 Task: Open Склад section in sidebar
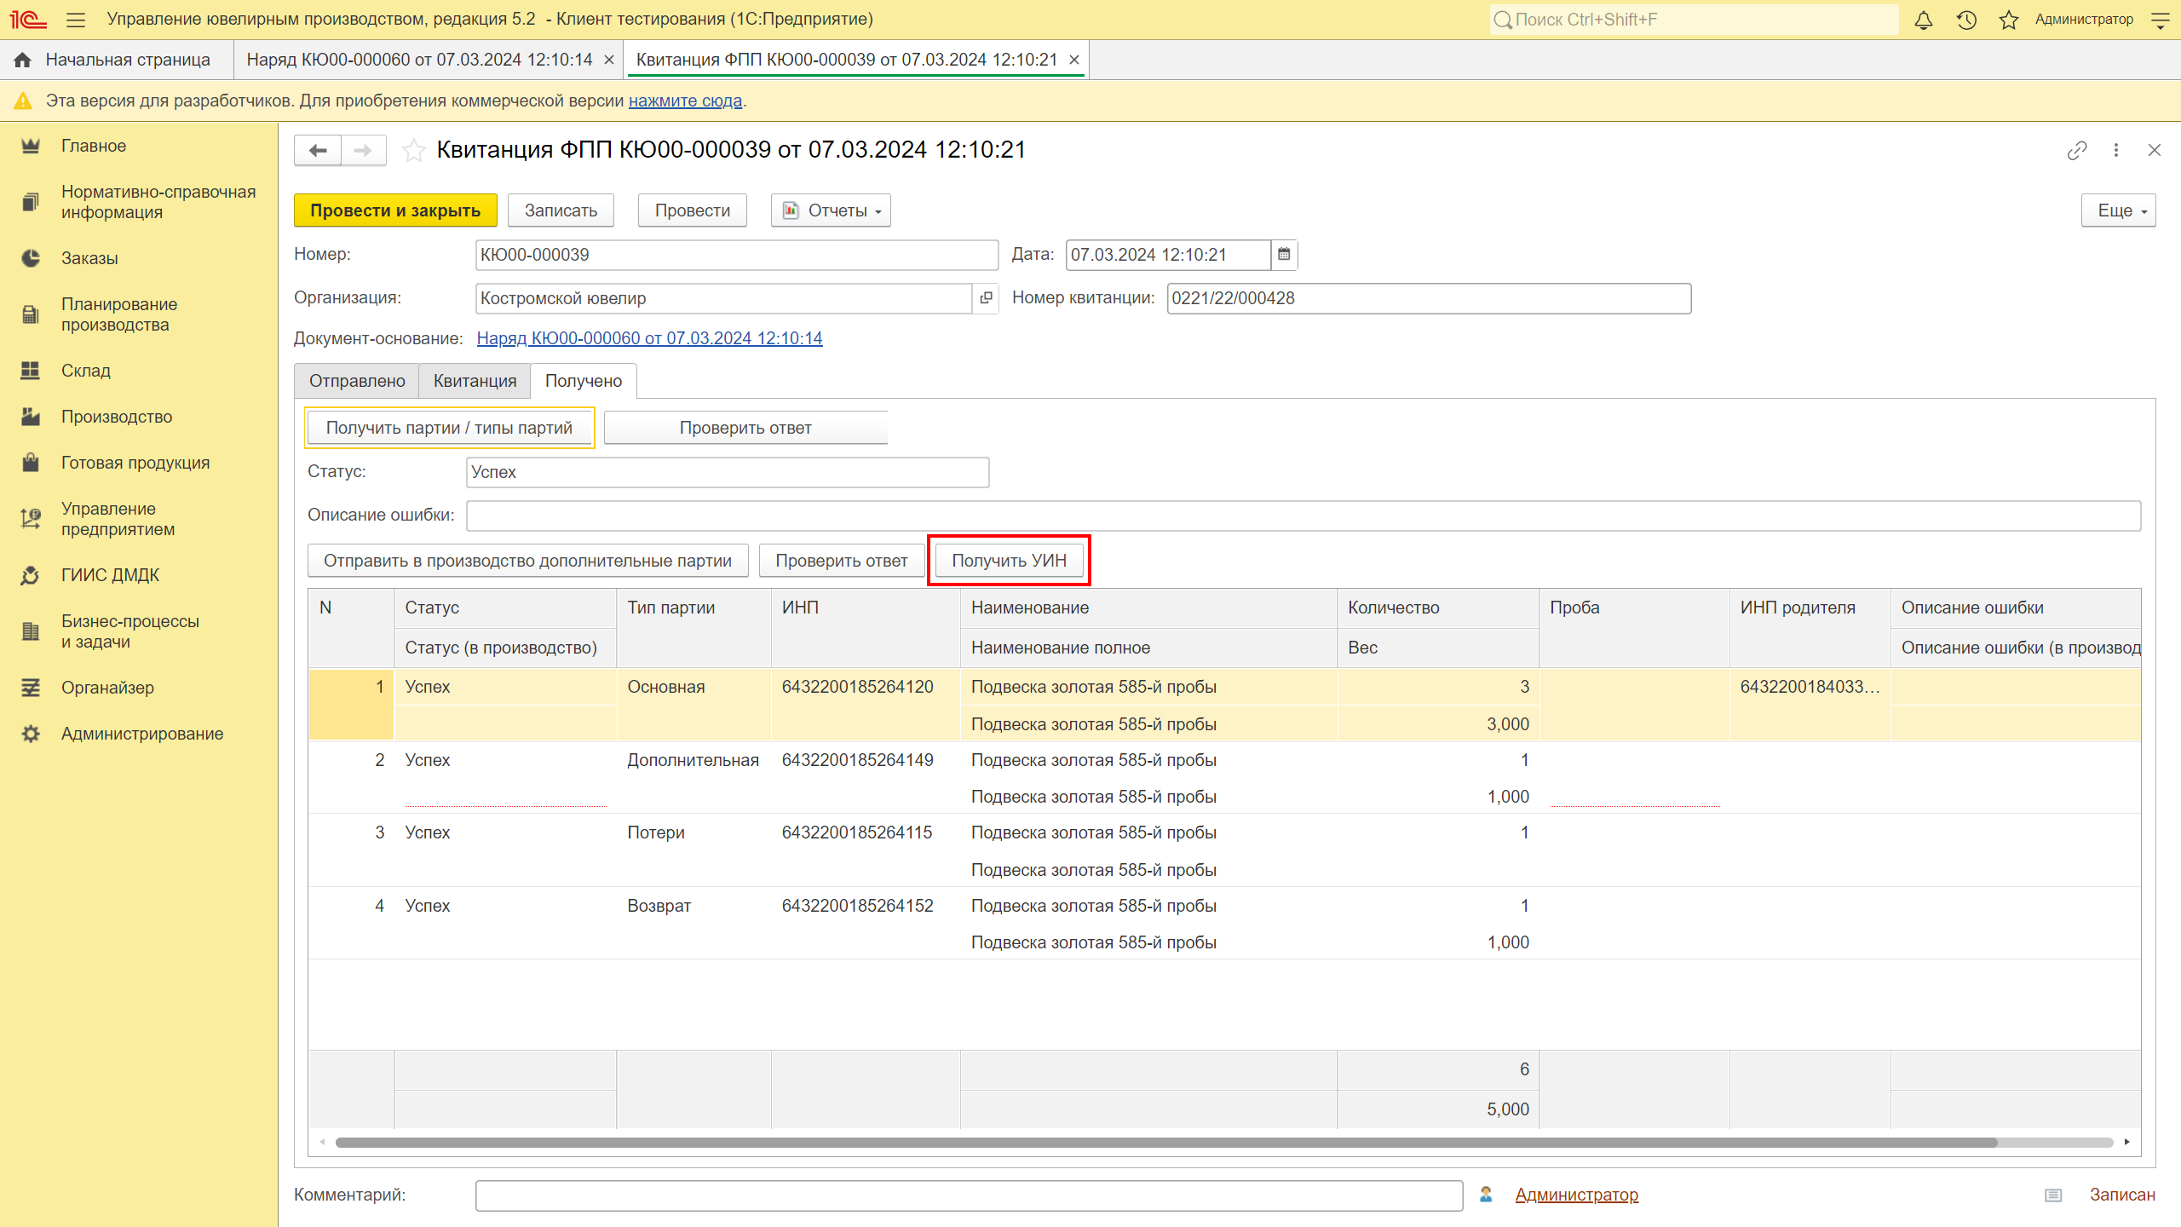[x=86, y=371]
